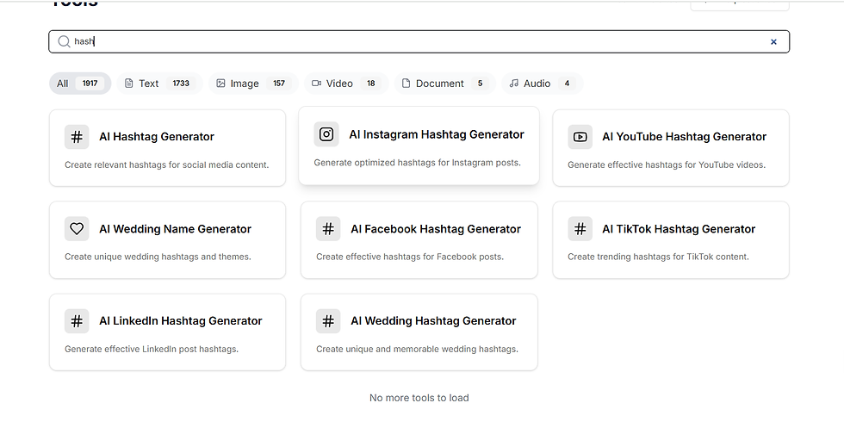Click the hashtag icon on AI Hashtag Generator

(x=77, y=137)
